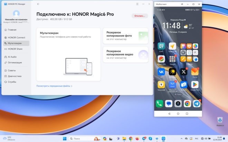The height and width of the screenshot is (142, 228).
Task: Open taskbar weather widget
Action: [9, 139]
